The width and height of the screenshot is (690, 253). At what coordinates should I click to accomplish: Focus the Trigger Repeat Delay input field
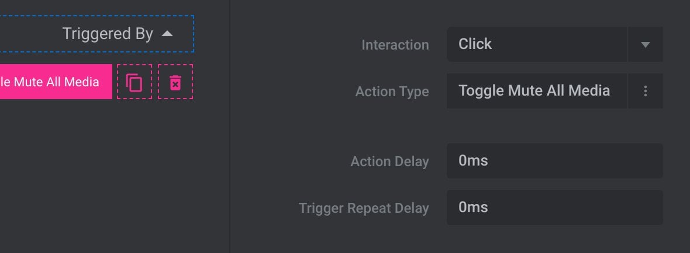[x=554, y=208]
